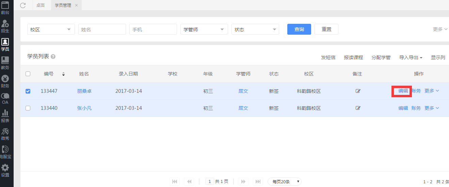Click student number 133440
Image resolution: width=449 pixels, height=187 pixels.
(49, 108)
